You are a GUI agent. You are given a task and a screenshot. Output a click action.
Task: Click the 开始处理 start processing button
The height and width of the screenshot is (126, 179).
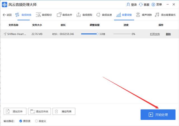point(158,115)
